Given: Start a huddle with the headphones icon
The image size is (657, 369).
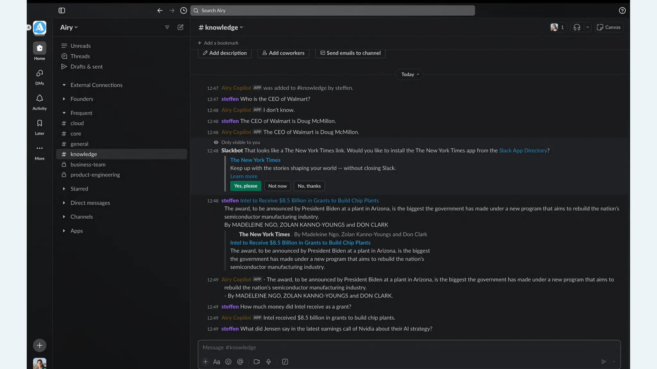Looking at the screenshot, I should tap(577, 27).
